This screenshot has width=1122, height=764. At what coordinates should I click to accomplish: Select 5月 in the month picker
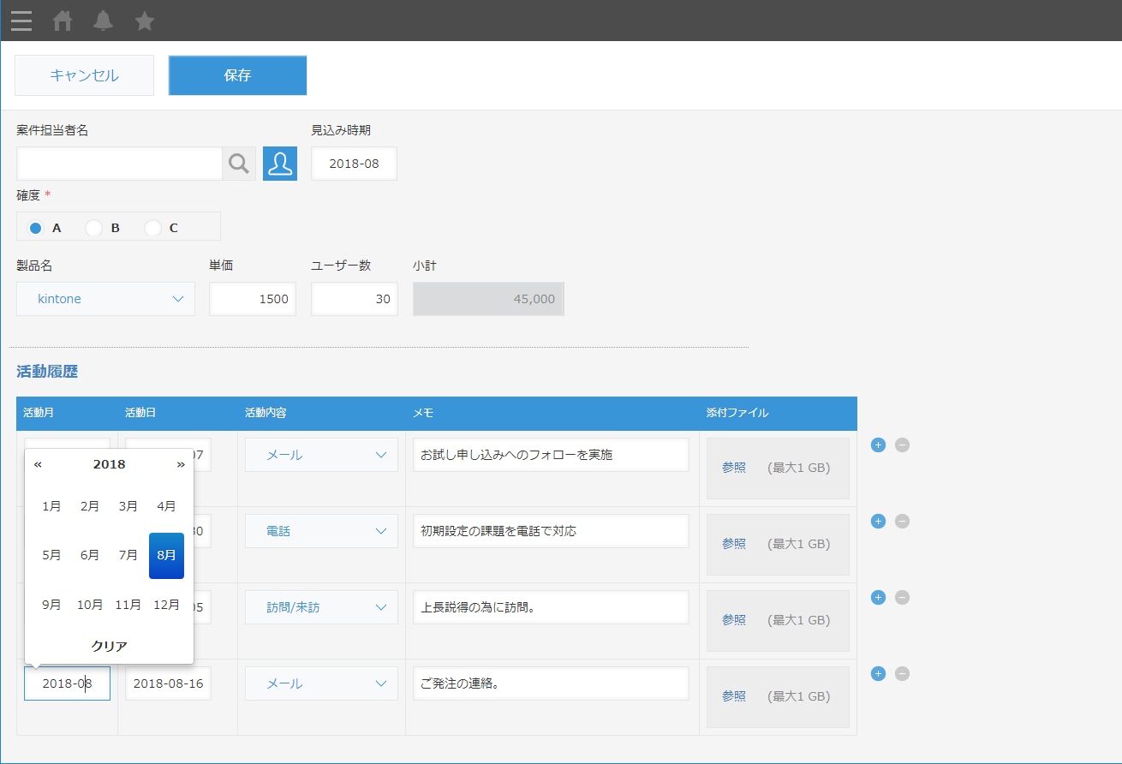pos(51,555)
